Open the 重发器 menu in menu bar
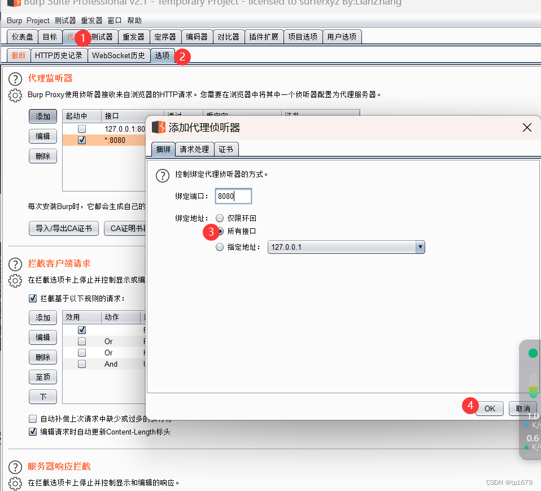 [x=92, y=21]
